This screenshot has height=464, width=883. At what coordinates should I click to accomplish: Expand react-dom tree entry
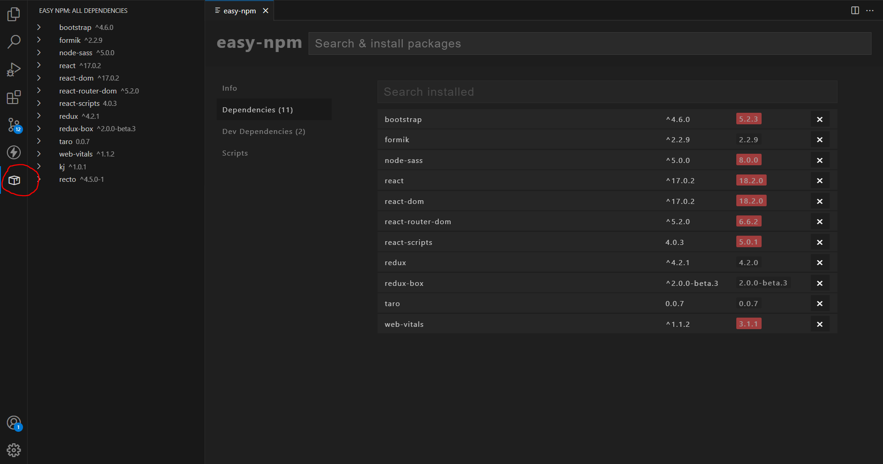tap(39, 78)
